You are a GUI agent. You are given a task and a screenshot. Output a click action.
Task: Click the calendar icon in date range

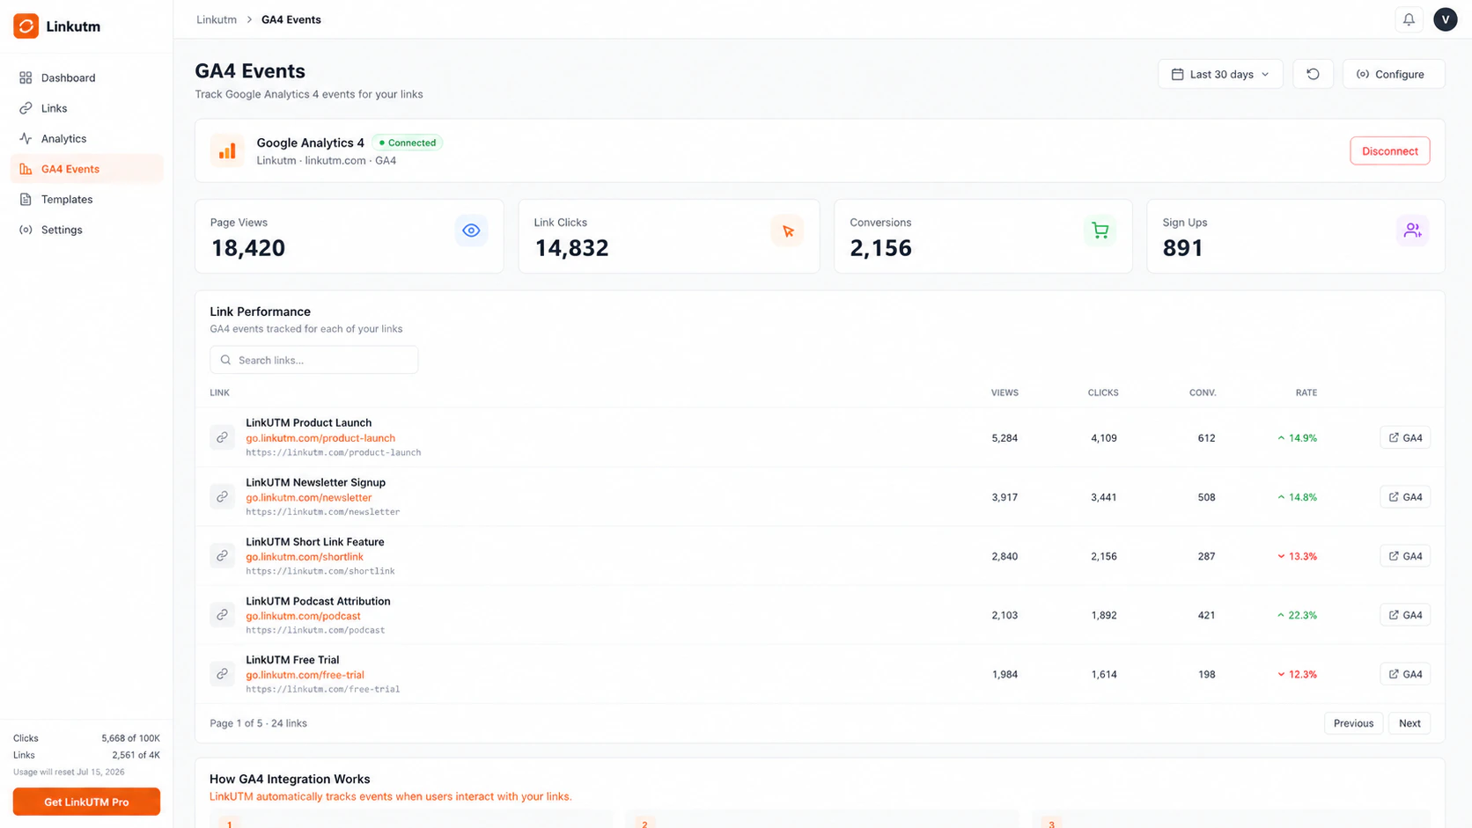click(x=1177, y=74)
